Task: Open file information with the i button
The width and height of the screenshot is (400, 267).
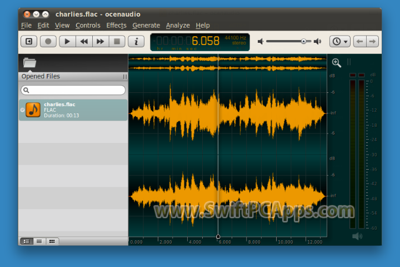Action: (136, 41)
